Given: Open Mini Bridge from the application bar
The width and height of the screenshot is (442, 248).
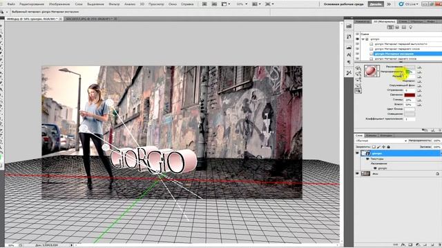Looking at the screenshot, I should 214,4.
